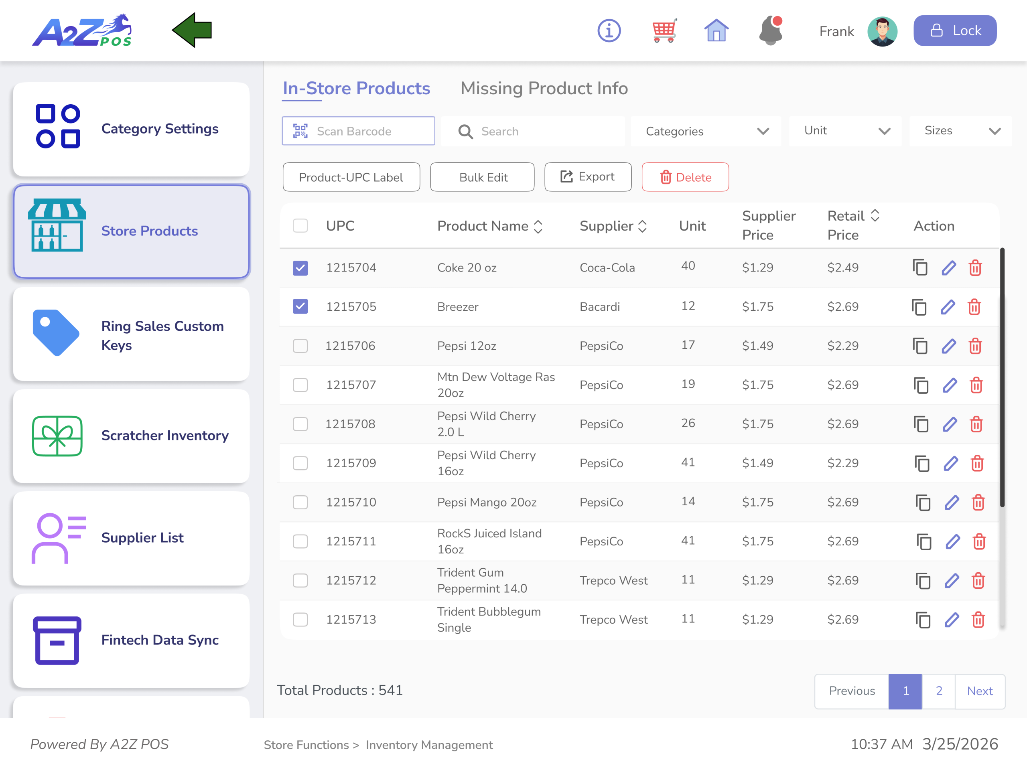
Task: Edit the Pepsi Mango 20oz product
Action: point(951,502)
